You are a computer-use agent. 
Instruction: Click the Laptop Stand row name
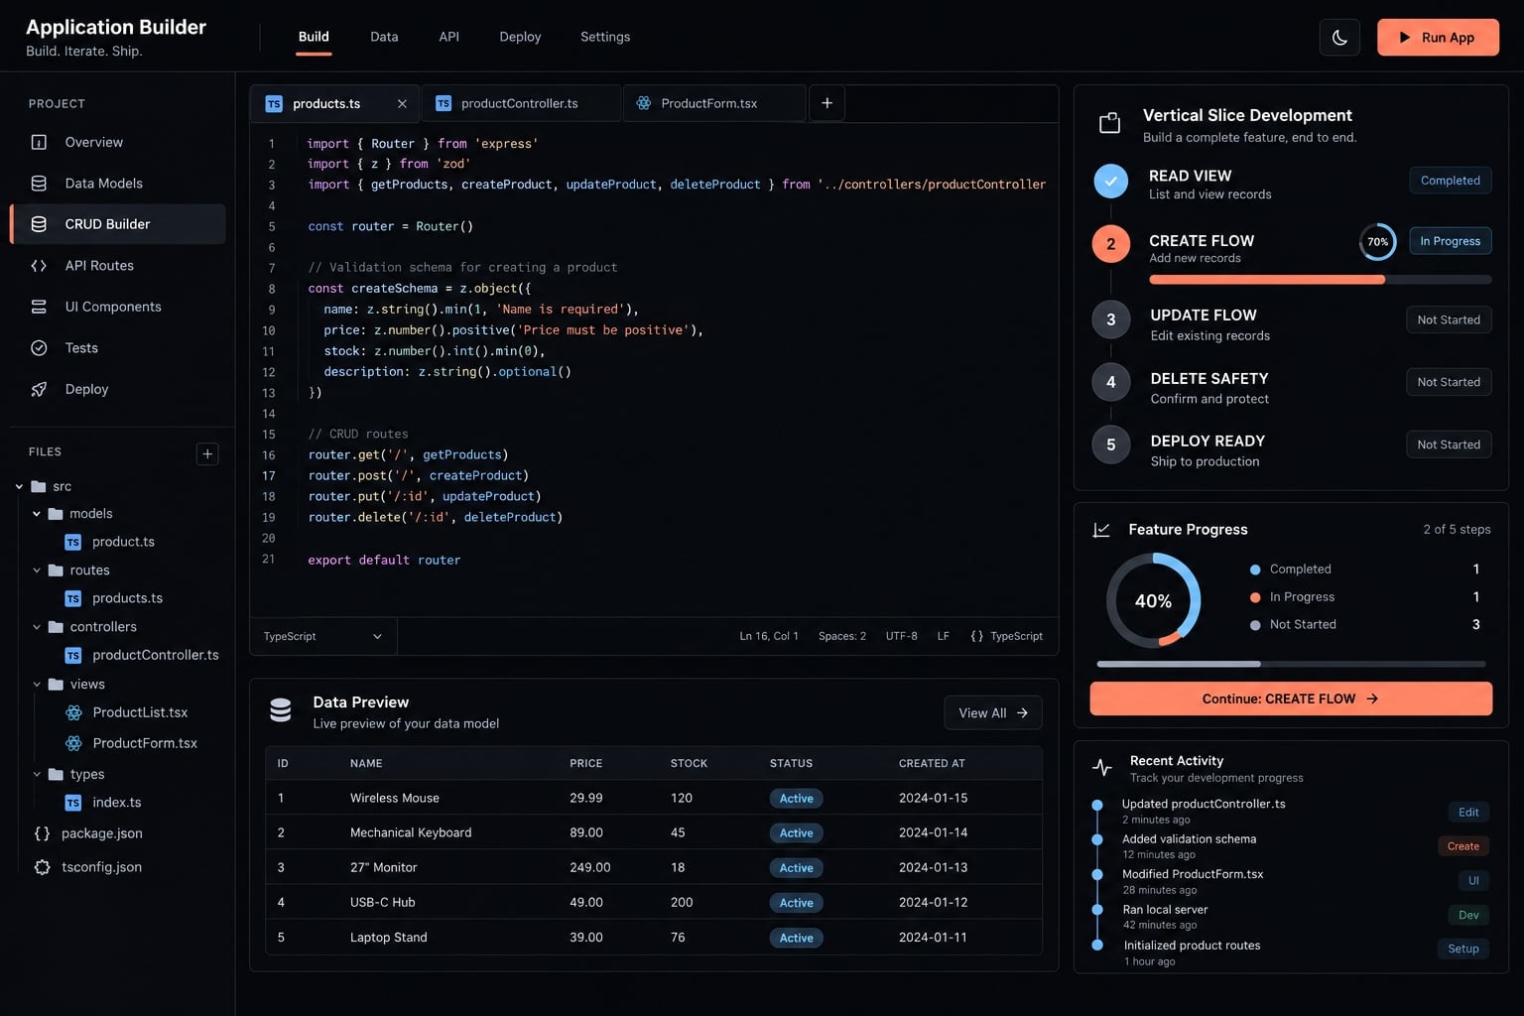pos(389,938)
